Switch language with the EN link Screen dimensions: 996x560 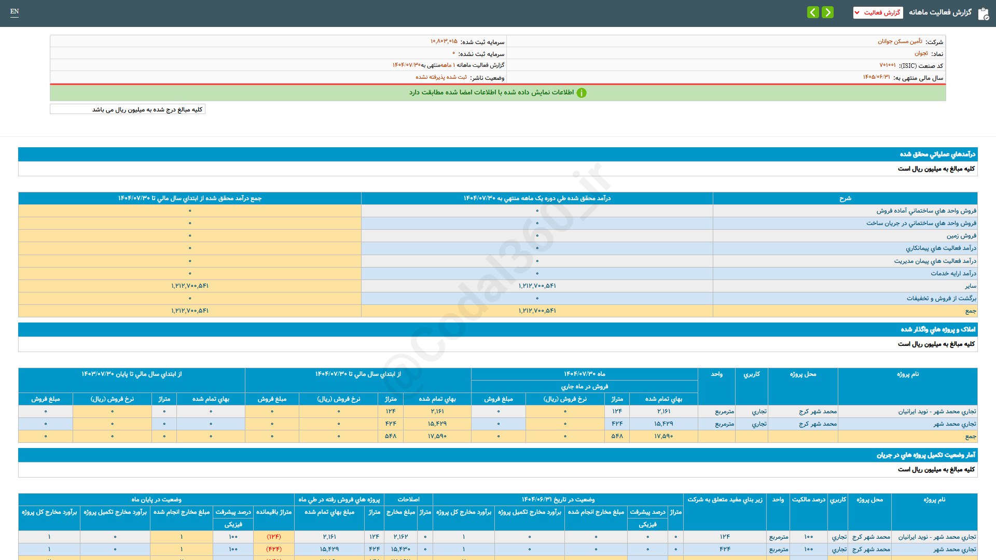pyautogui.click(x=15, y=11)
